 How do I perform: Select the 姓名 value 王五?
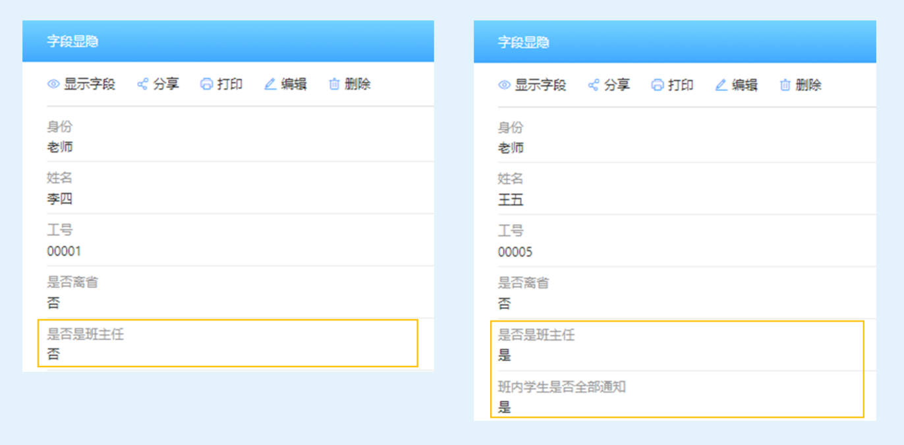click(511, 200)
